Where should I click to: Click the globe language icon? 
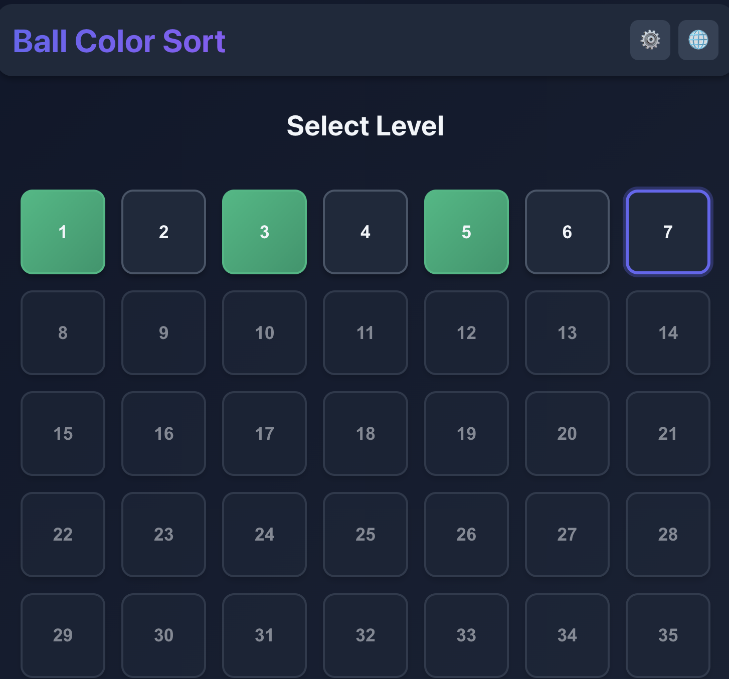click(698, 40)
